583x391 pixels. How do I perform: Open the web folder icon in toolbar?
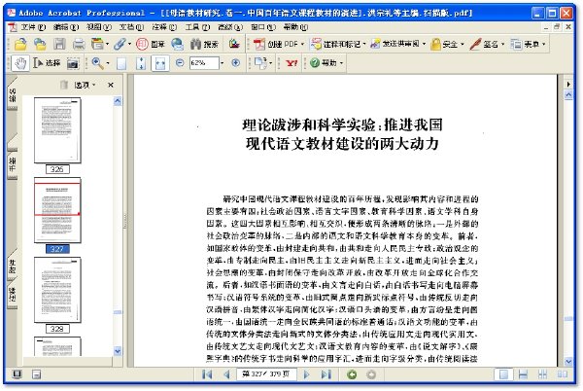click(40, 45)
